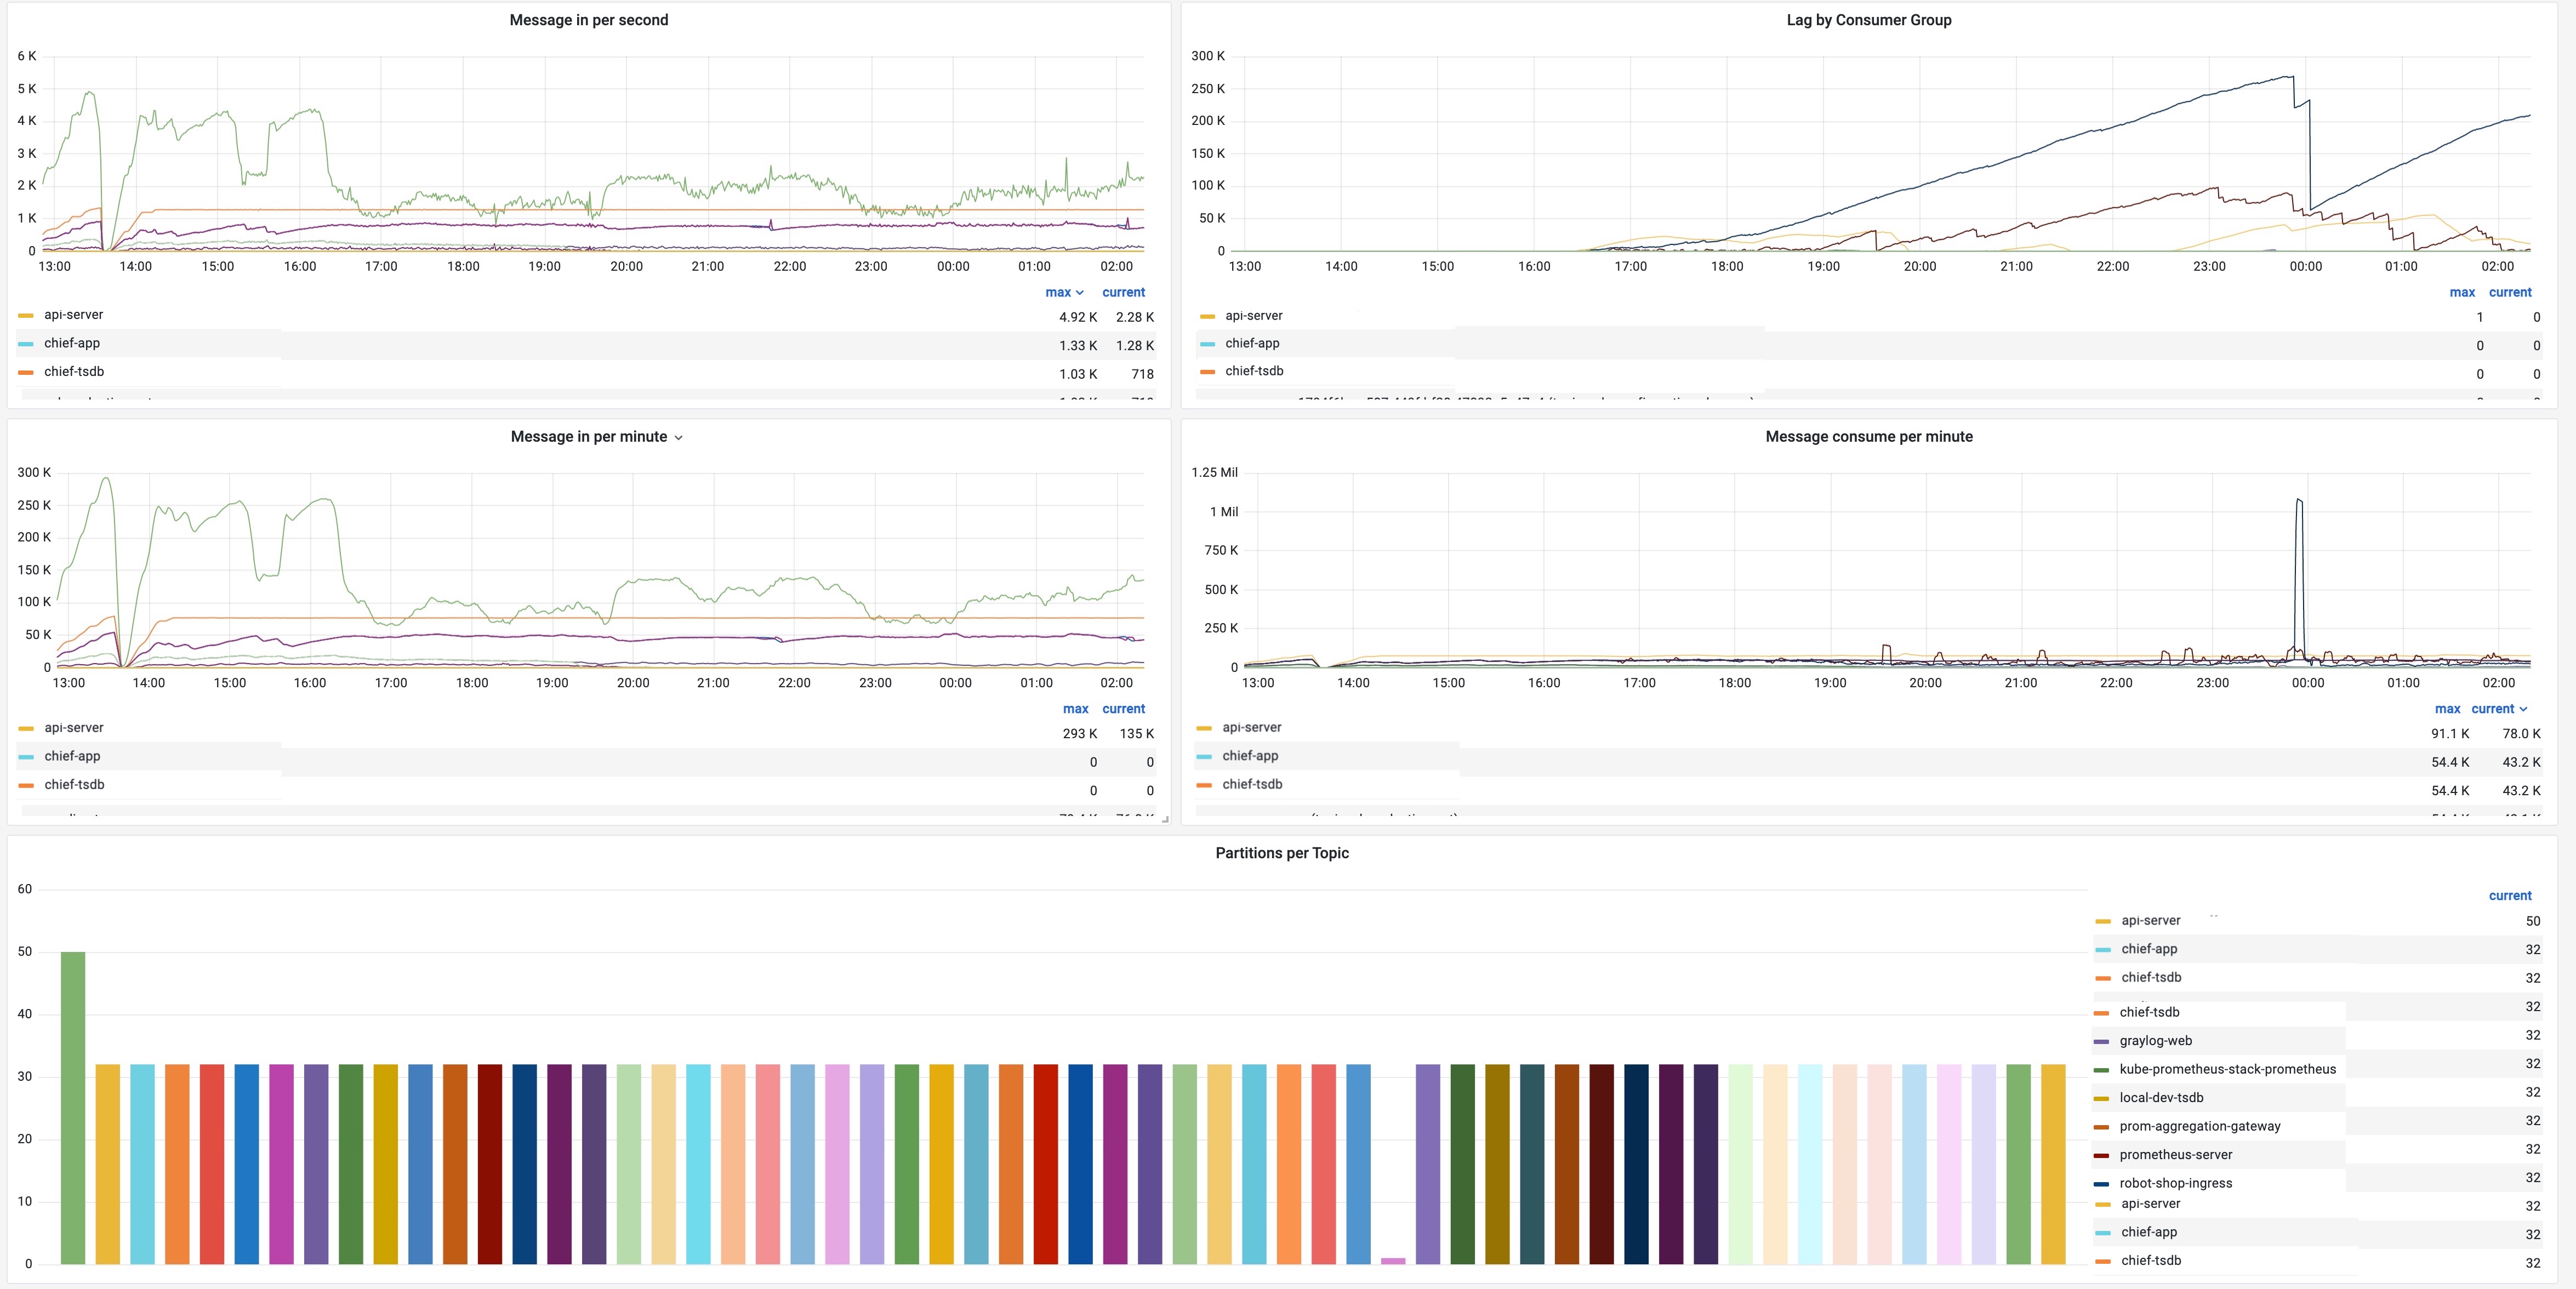Click the robot-shop-ingress series icon
Image resolution: width=2576 pixels, height=1289 pixels.
tap(2103, 1183)
